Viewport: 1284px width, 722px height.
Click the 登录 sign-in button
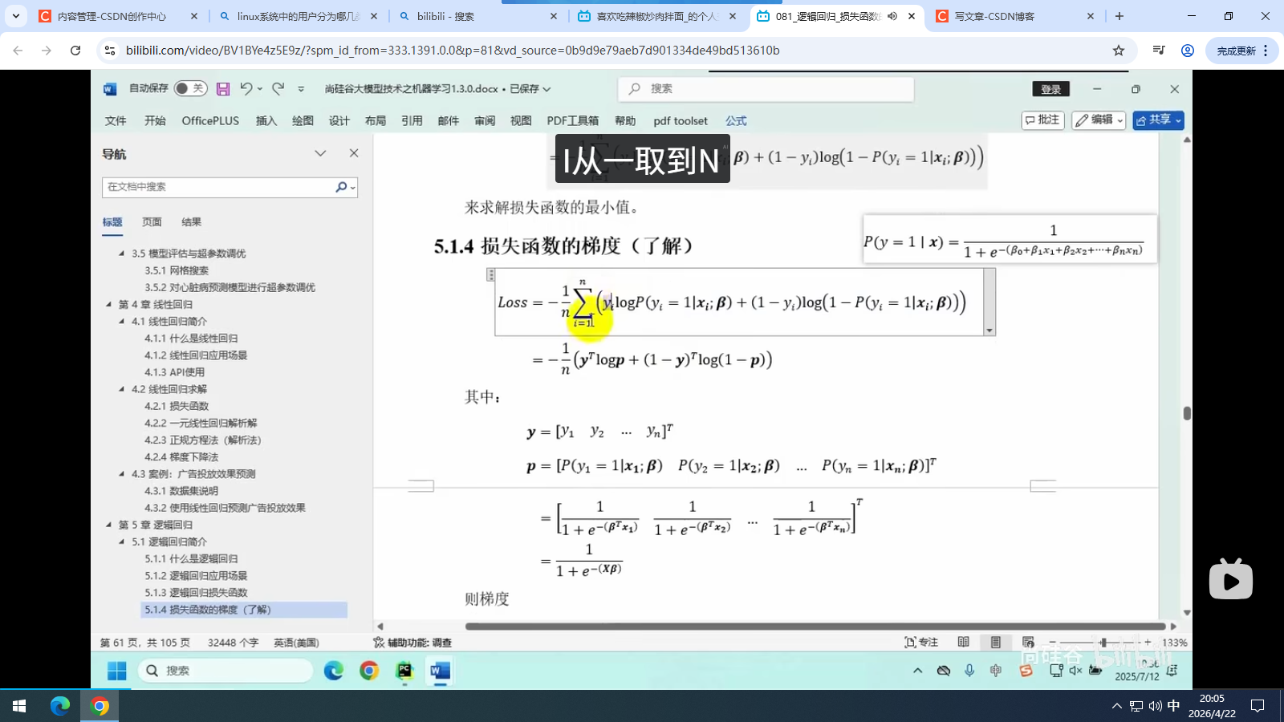1050,89
